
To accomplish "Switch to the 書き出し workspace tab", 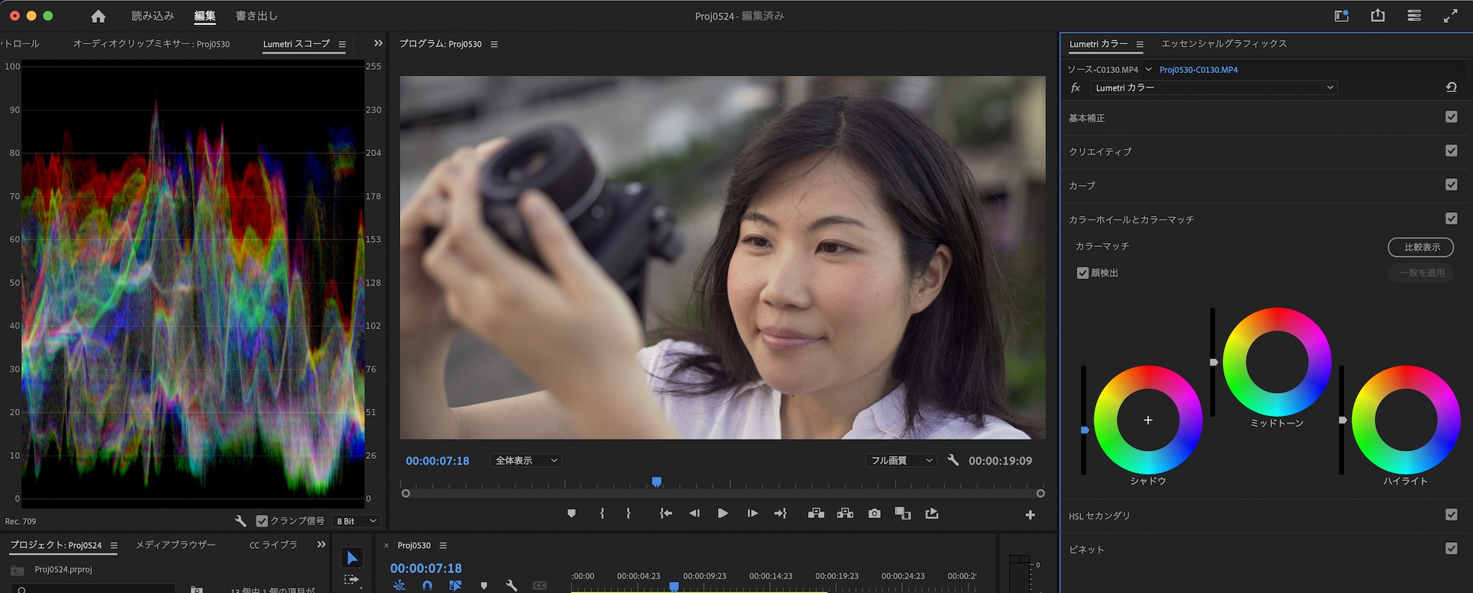I will (x=256, y=16).
